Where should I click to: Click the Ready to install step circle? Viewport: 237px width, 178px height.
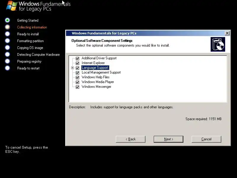7,34
